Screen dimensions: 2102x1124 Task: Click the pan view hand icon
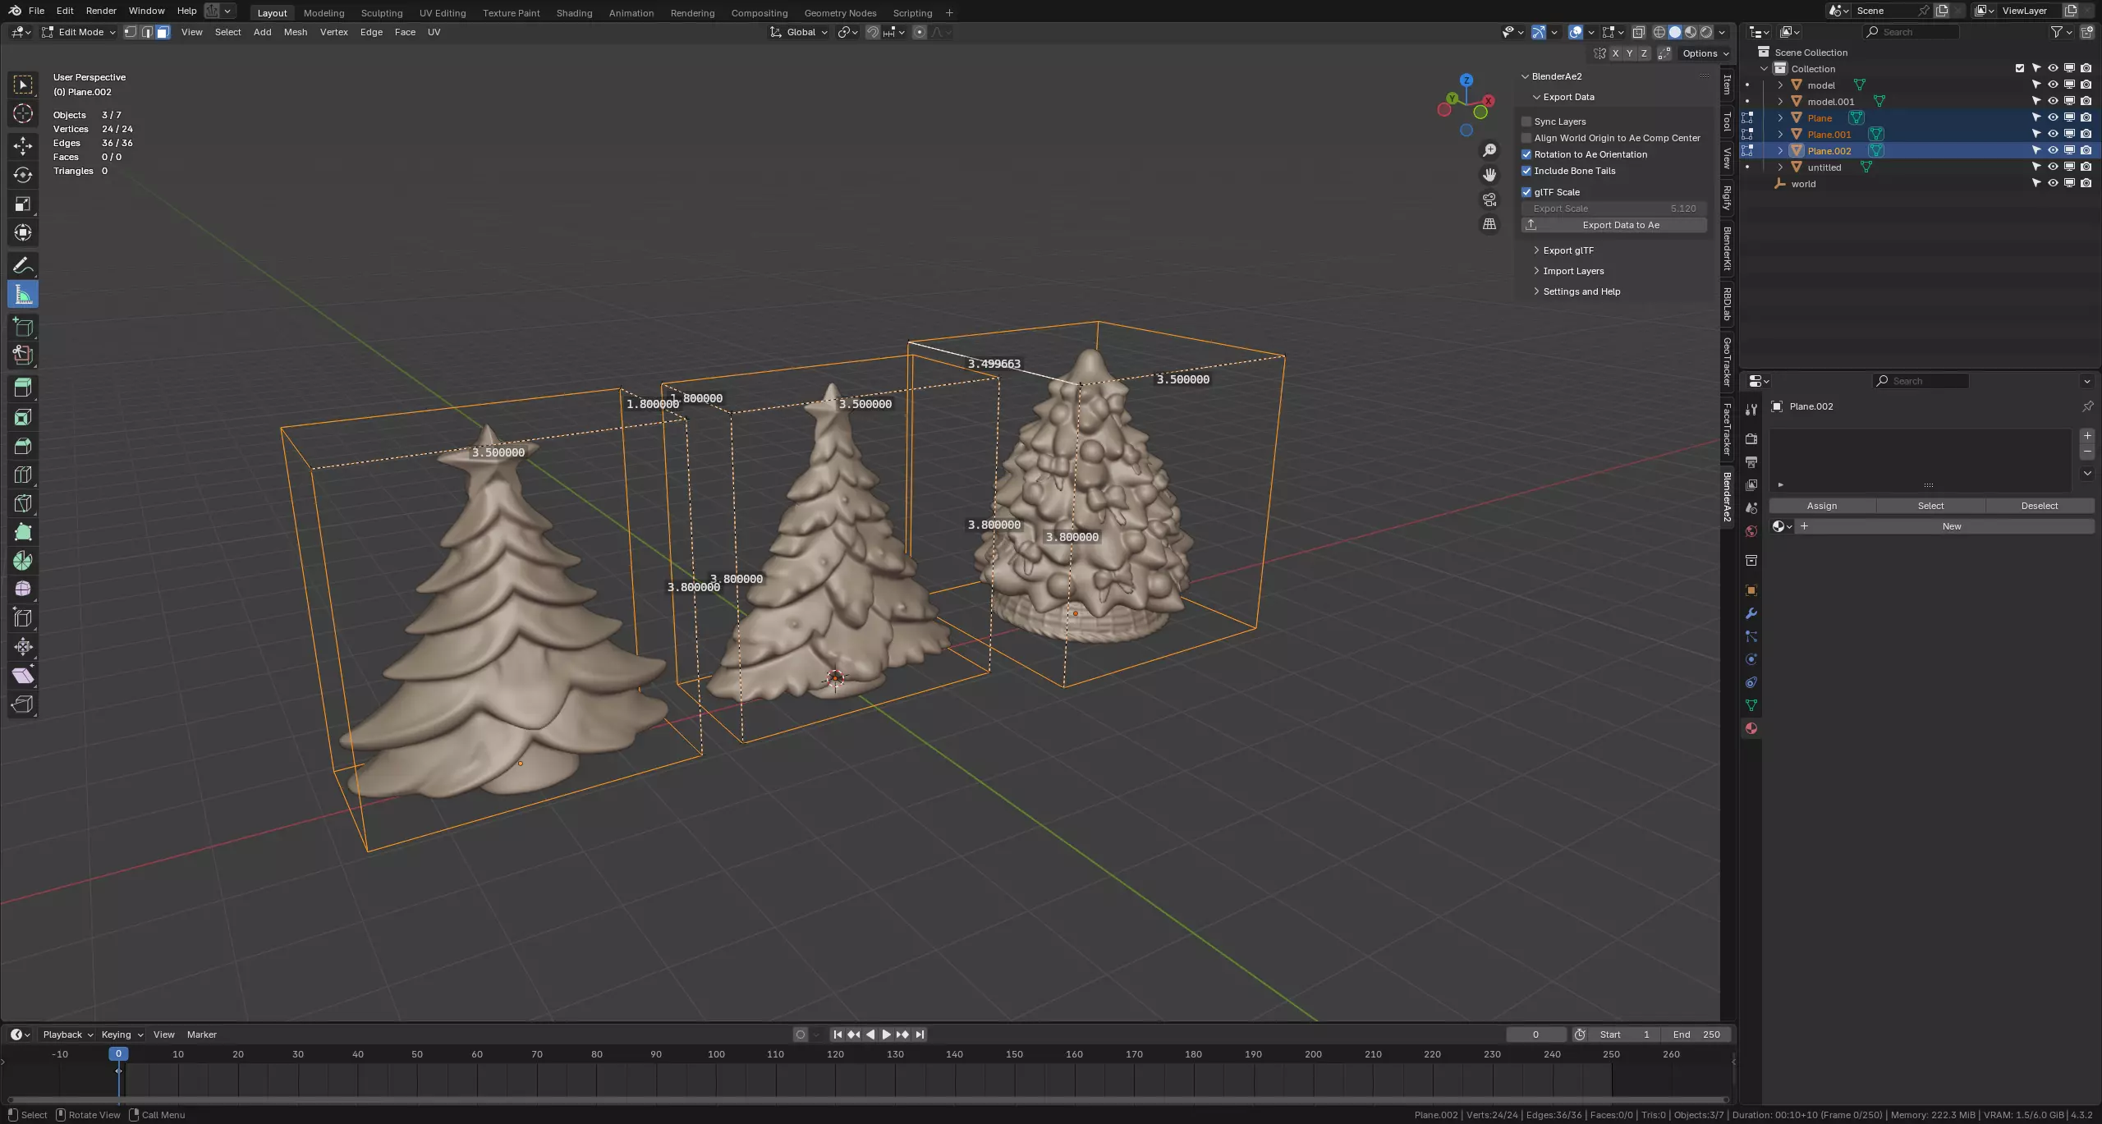[x=1489, y=175]
